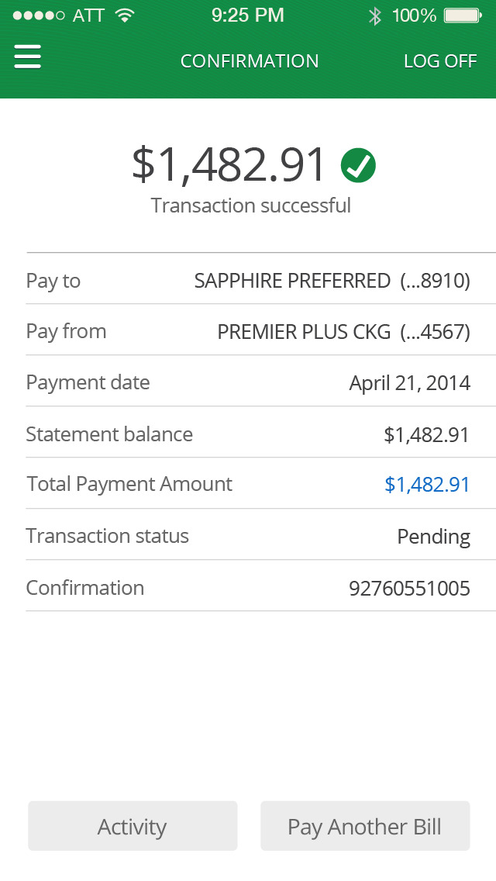Tap Pay Another Bill button
The image size is (496, 881).
coord(365,827)
